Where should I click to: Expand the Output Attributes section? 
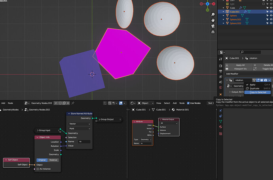(x=230, y=92)
